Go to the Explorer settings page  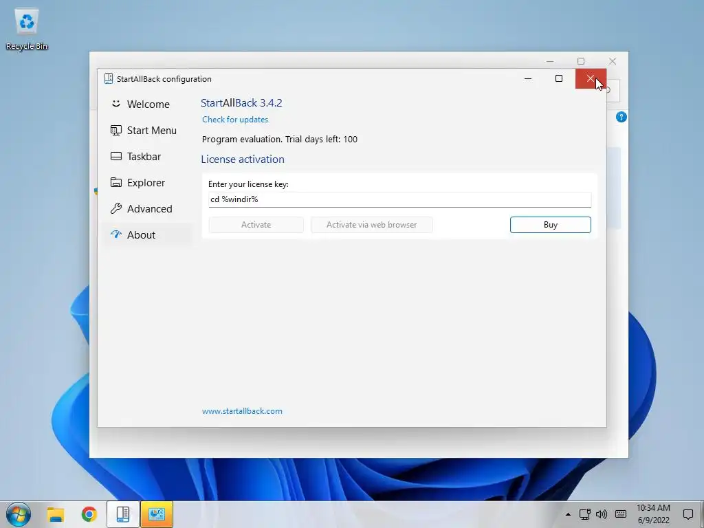pos(147,182)
